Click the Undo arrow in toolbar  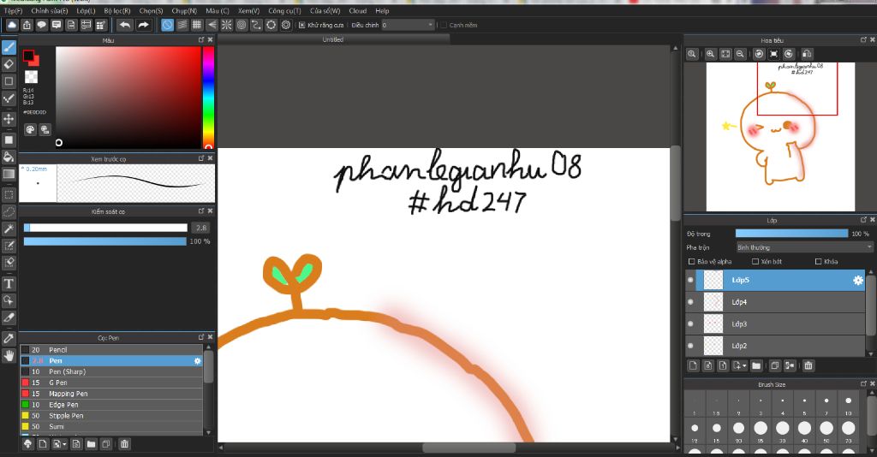pos(125,25)
